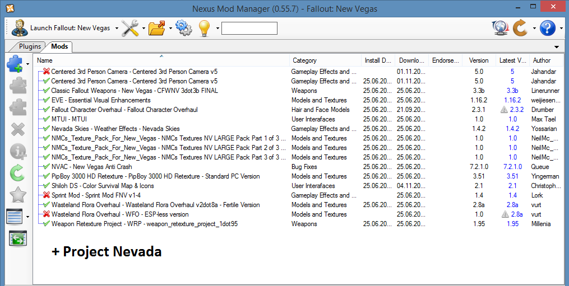Select the Mods tab
The height and width of the screenshot is (286, 569).
point(59,46)
